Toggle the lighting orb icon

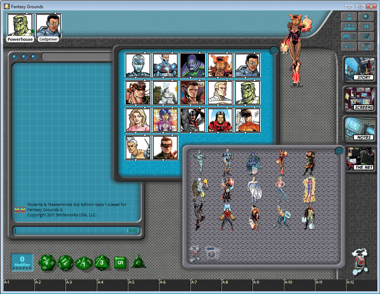[x=366, y=17]
